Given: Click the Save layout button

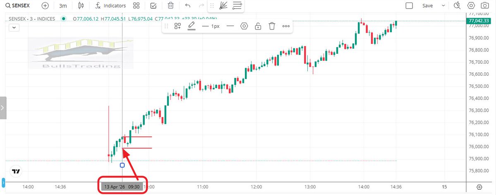Looking at the screenshot, I should [427, 5].
